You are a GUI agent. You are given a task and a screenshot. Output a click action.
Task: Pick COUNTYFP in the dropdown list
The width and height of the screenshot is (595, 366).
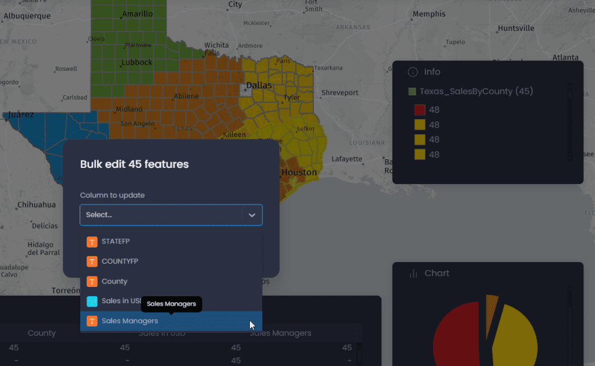[x=171, y=261]
